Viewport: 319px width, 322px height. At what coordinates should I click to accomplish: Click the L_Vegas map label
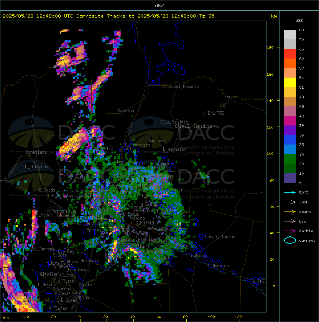coord(44,215)
